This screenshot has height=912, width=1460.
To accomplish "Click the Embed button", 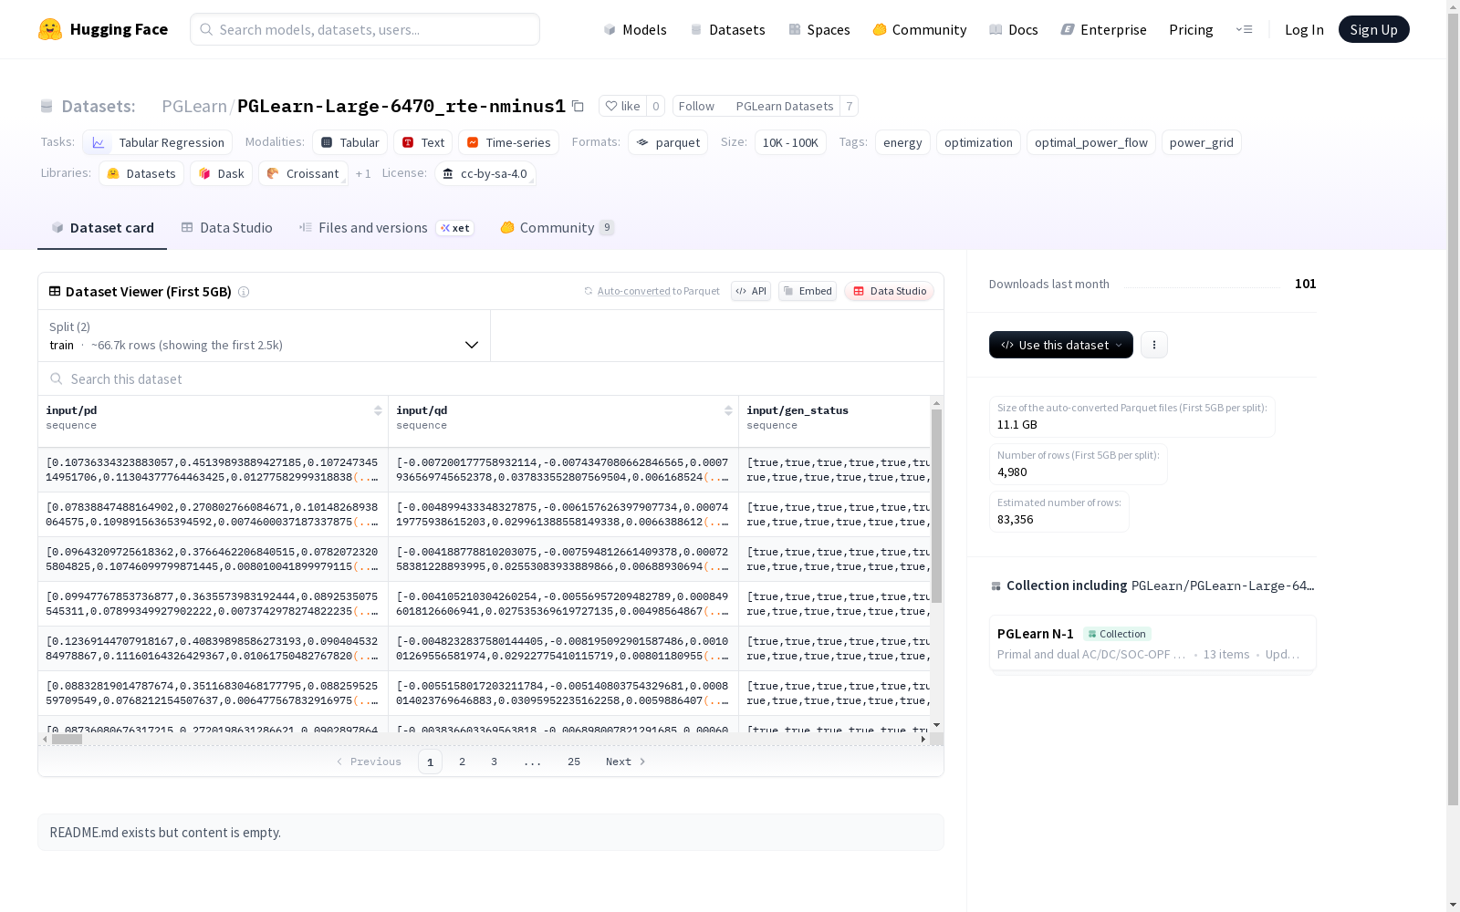I will click(x=808, y=291).
